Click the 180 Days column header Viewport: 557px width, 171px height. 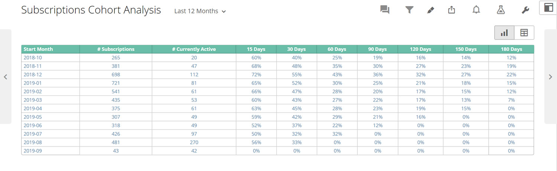tap(511, 49)
